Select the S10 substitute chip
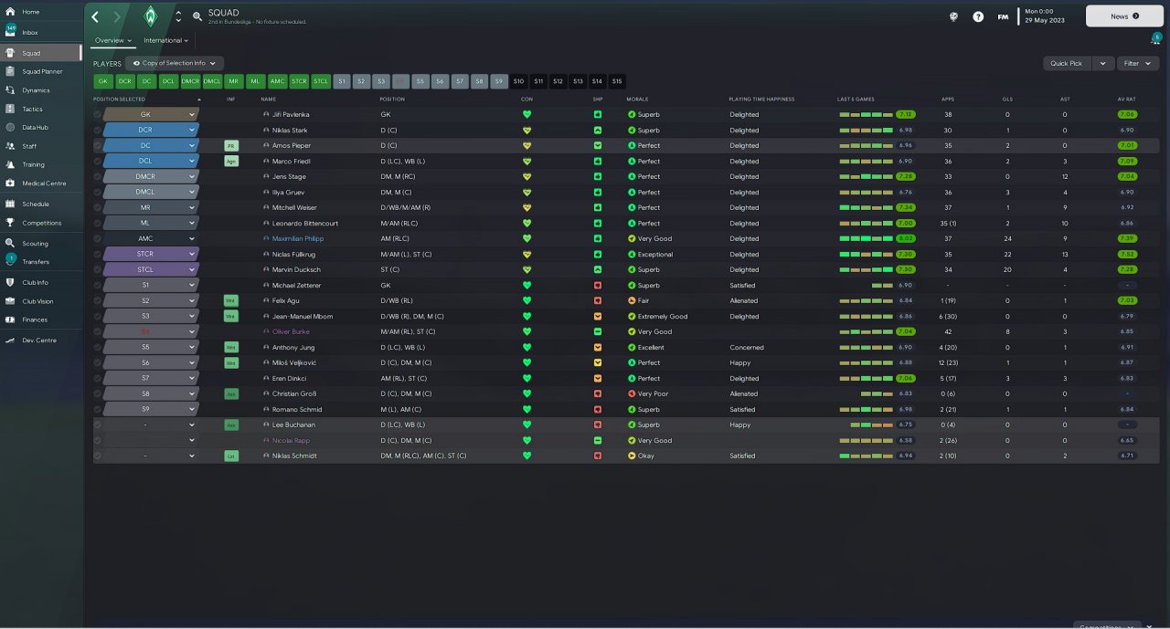Screen dimensions: 1170x629 (x=518, y=81)
